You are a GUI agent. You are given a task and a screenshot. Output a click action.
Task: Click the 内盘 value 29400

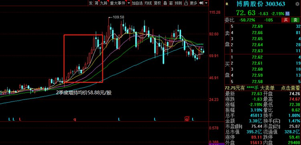(295, 143)
